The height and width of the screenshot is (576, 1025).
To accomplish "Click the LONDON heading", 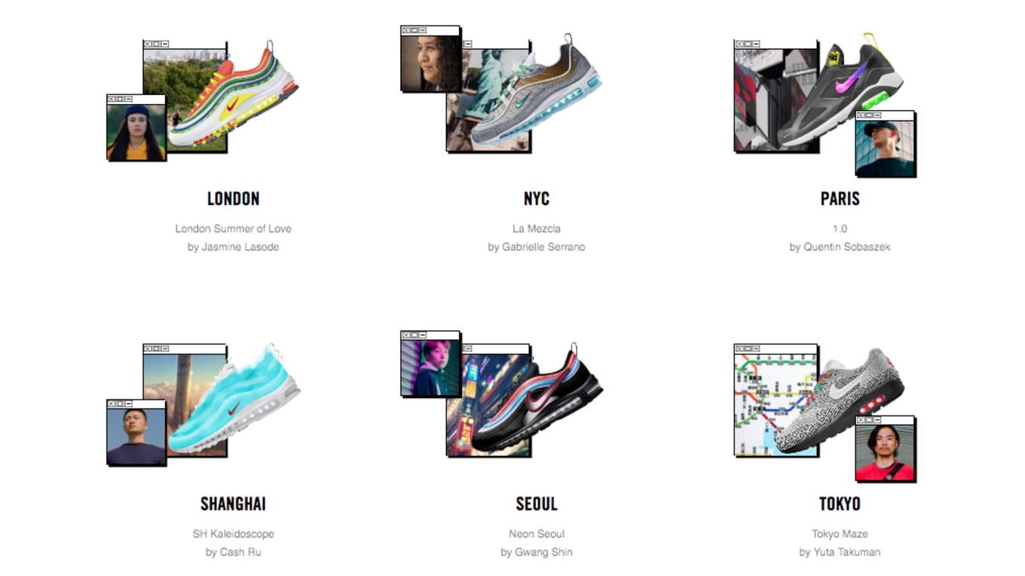I will coord(233,199).
